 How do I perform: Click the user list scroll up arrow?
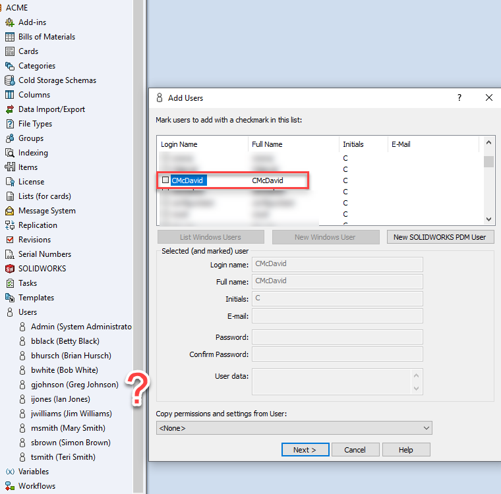click(488, 142)
